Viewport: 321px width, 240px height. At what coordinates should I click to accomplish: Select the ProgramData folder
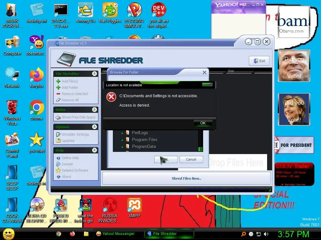tap(144, 147)
